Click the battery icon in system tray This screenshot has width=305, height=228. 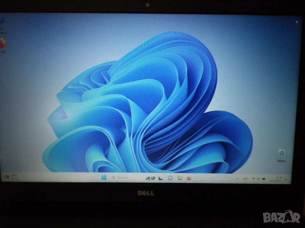tap(264, 179)
